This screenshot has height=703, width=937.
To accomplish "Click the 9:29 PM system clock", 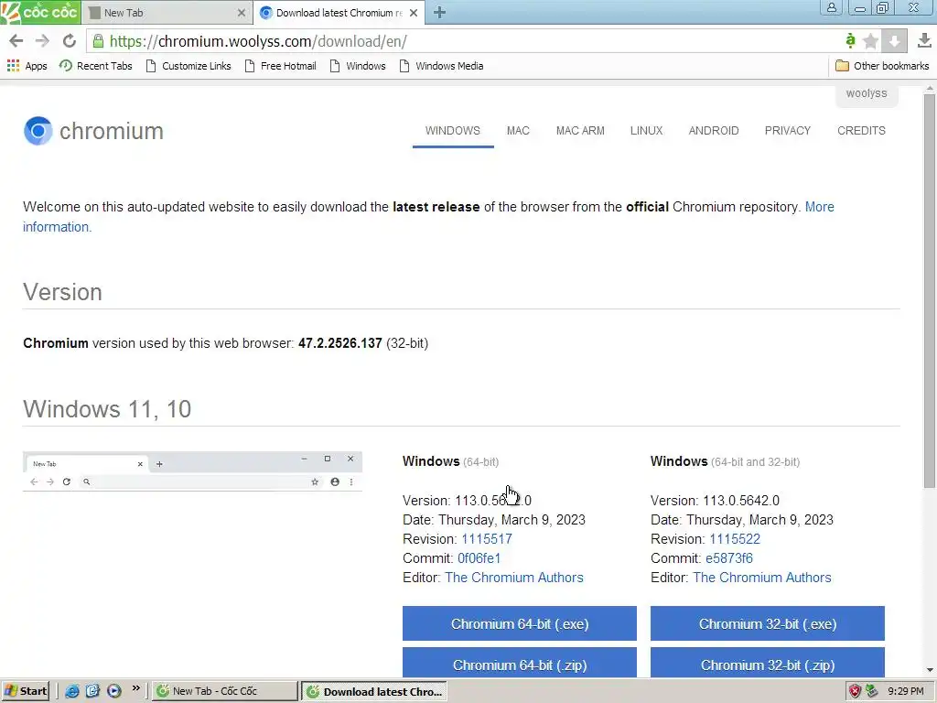I will (905, 691).
